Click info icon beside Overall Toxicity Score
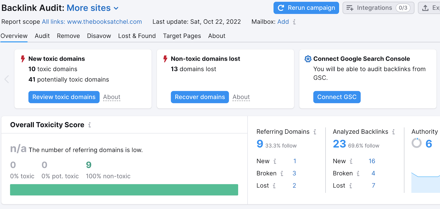Image resolution: width=440 pixels, height=209 pixels. tap(90, 125)
